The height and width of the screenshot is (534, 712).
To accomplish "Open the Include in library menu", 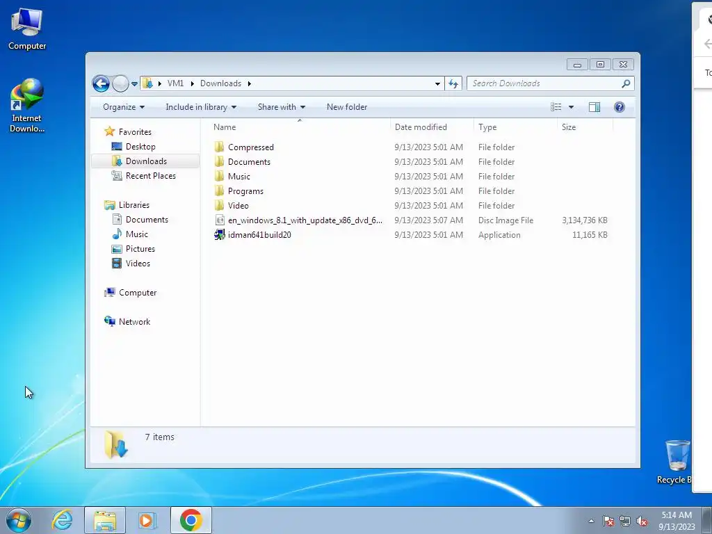I will pyautogui.click(x=201, y=107).
